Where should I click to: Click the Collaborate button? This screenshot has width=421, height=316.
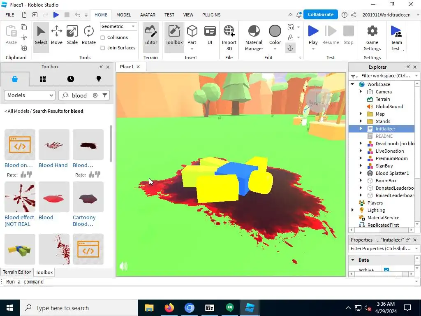[321, 14]
